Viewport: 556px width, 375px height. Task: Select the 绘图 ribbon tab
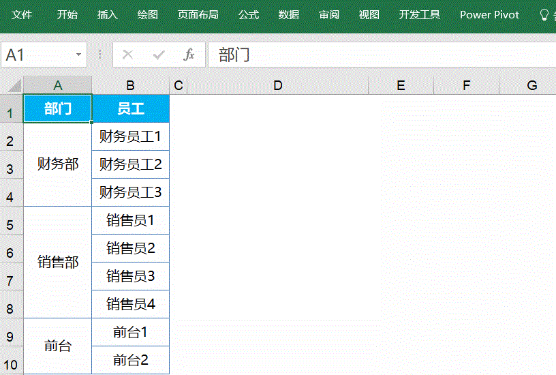pos(147,15)
